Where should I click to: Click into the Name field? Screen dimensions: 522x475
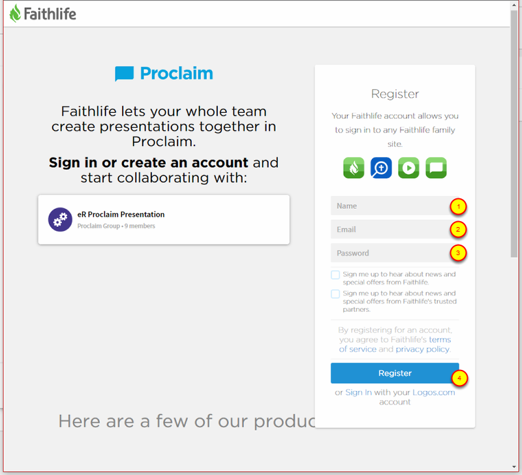point(389,206)
